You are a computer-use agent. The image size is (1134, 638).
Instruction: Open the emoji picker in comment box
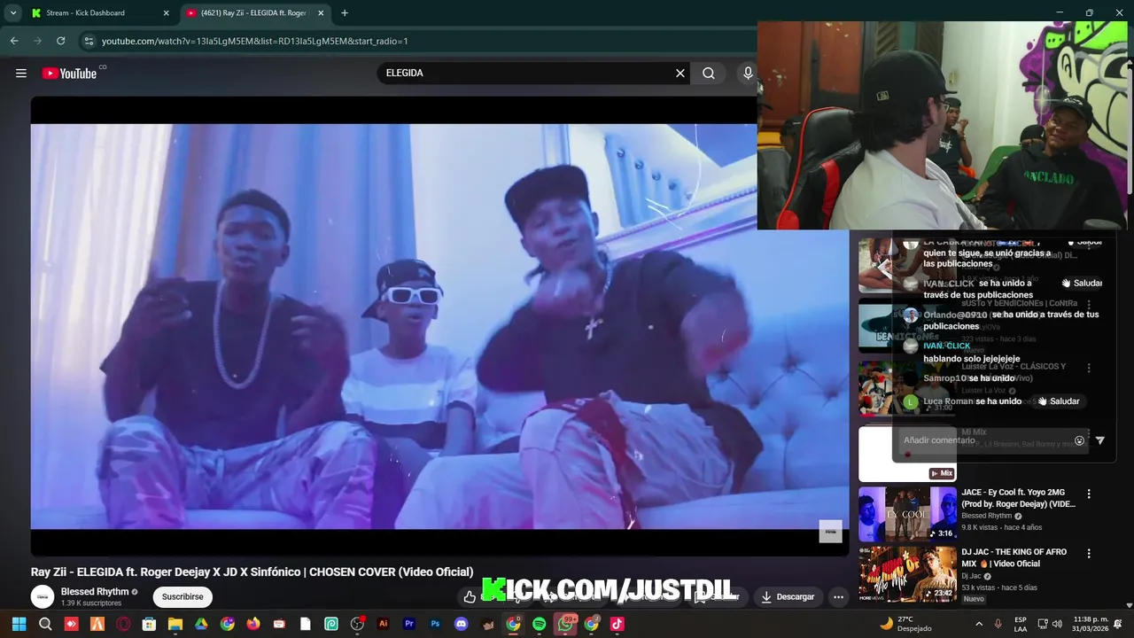1079,440
